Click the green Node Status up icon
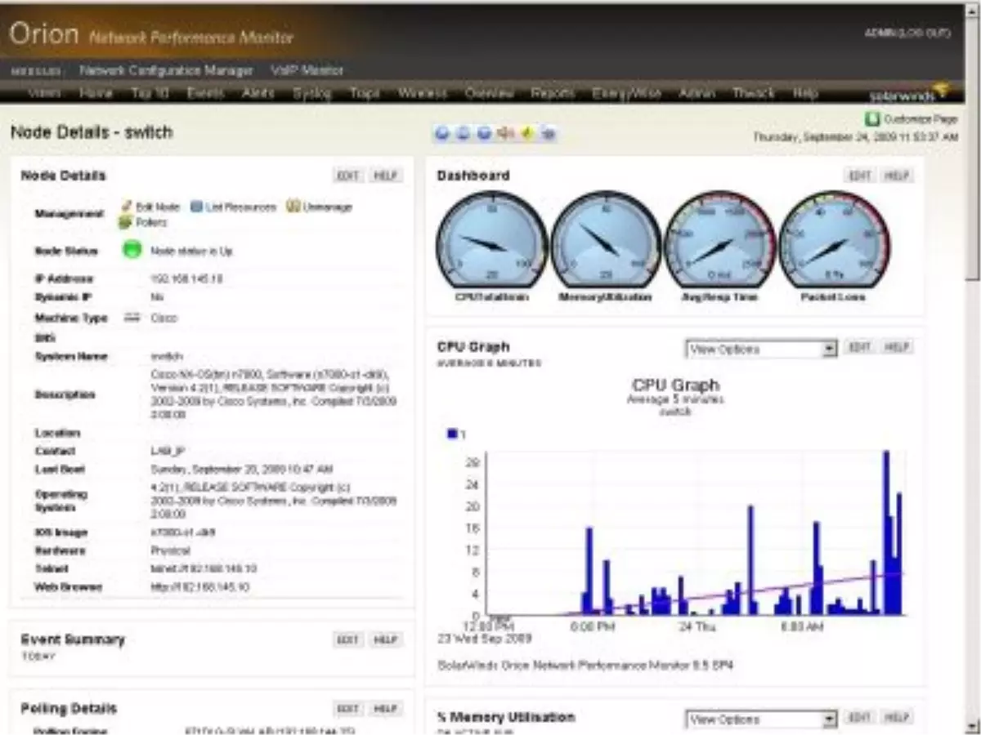This screenshot has height=735, width=981. [x=133, y=251]
